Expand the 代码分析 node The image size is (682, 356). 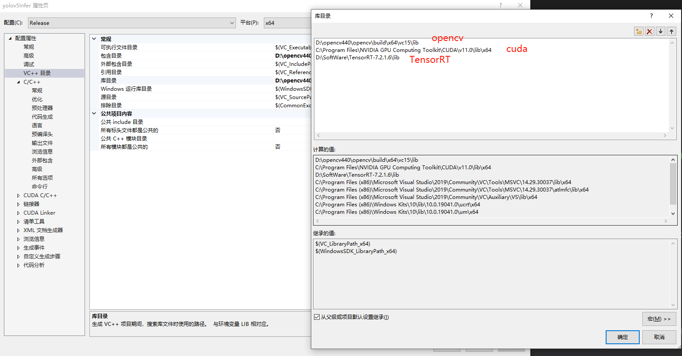(x=18, y=265)
